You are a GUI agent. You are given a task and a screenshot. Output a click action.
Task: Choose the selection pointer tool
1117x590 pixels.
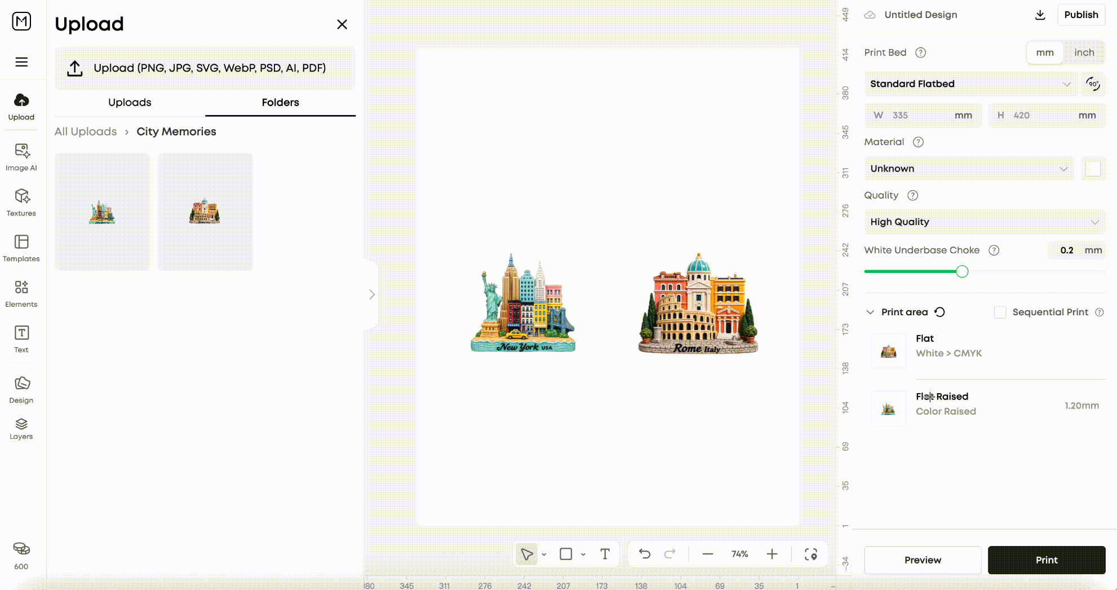(x=527, y=554)
